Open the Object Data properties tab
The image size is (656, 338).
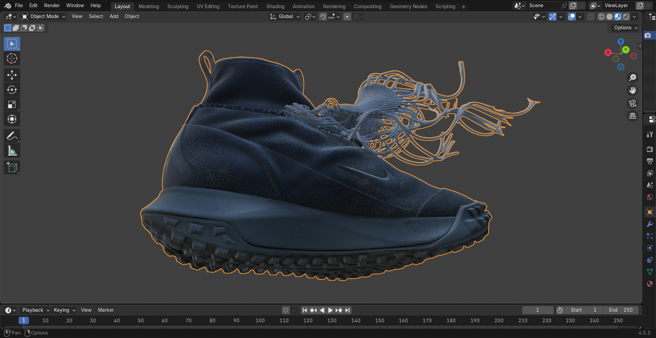(x=650, y=272)
